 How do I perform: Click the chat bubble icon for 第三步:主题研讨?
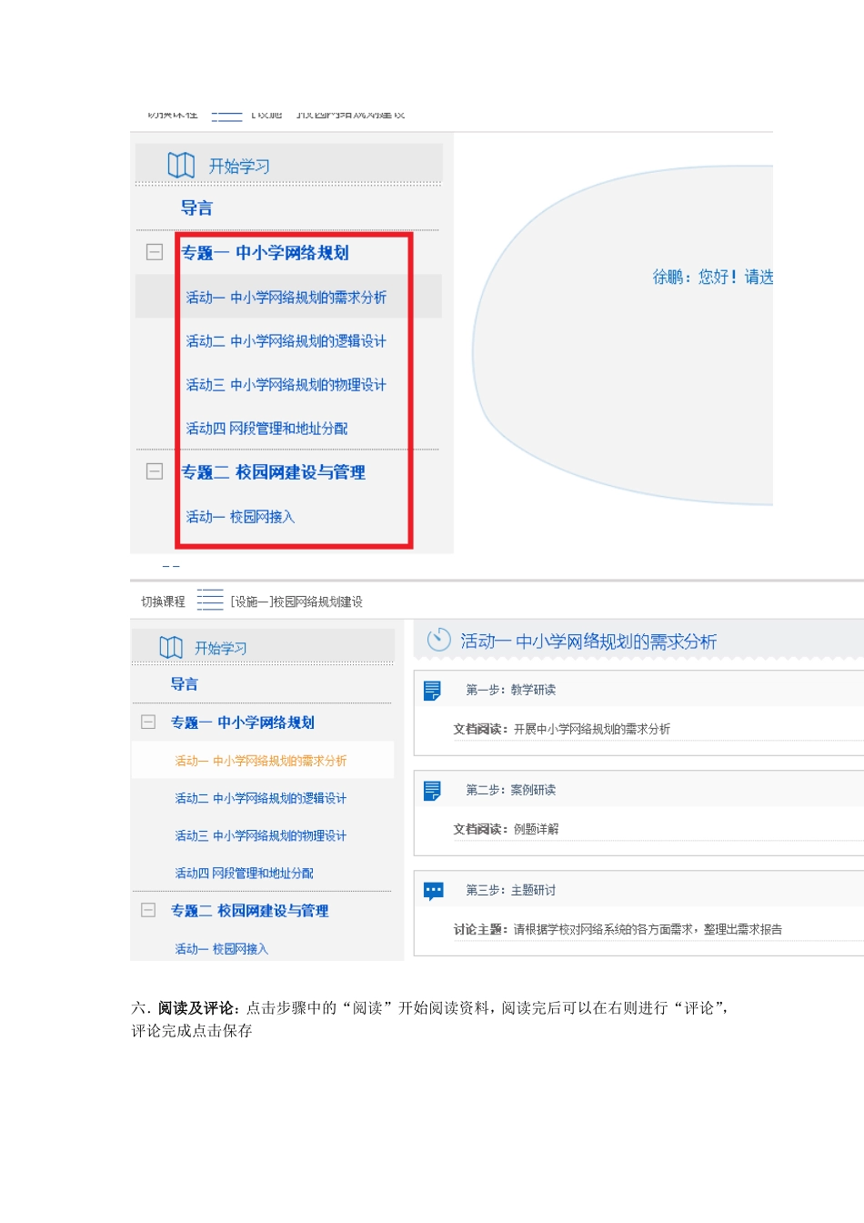pos(434,891)
